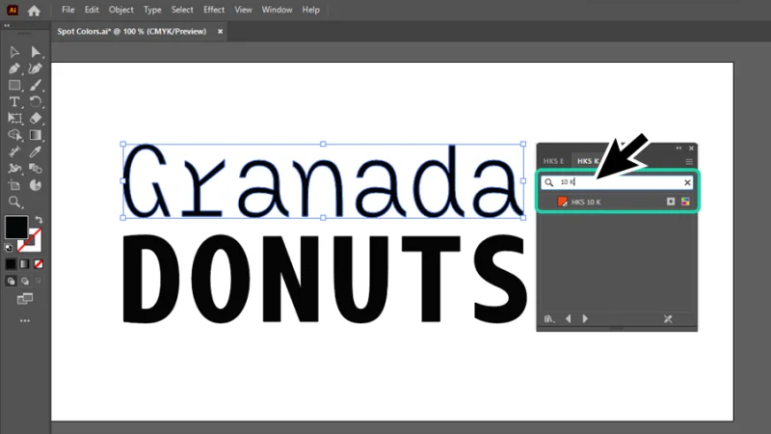The height and width of the screenshot is (434, 771).
Task: Select the Blend tool
Action: coord(35,168)
